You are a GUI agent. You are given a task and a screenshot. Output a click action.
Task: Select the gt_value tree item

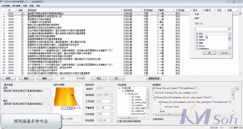[136, 100]
